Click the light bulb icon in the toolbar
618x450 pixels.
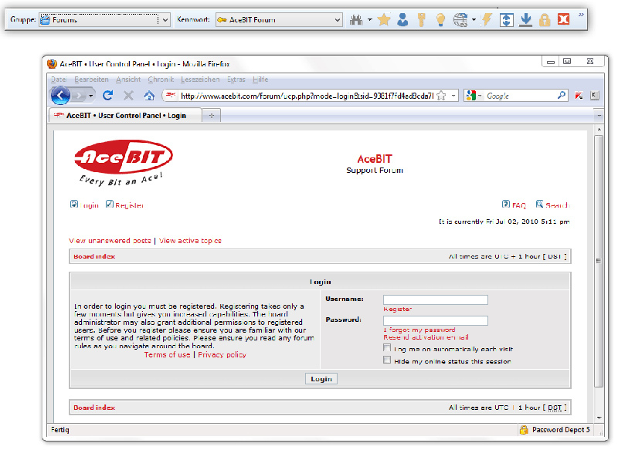click(x=440, y=20)
